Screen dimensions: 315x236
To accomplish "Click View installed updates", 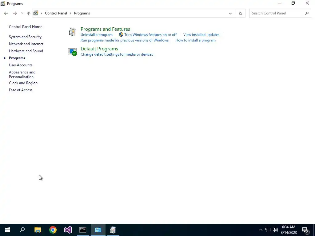I will [201, 35].
